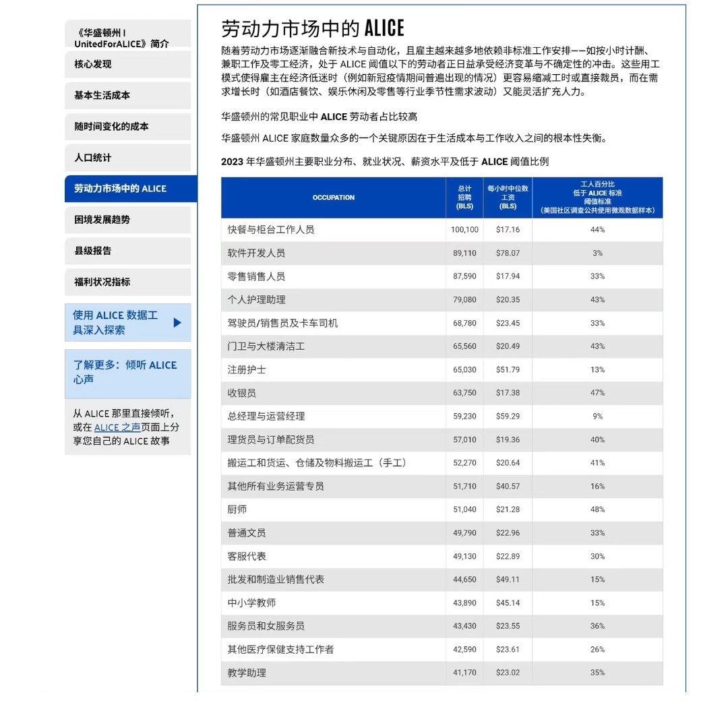Click the 其他所有业务运营专员 row label
Screen dimensions: 728x701
pos(276,487)
